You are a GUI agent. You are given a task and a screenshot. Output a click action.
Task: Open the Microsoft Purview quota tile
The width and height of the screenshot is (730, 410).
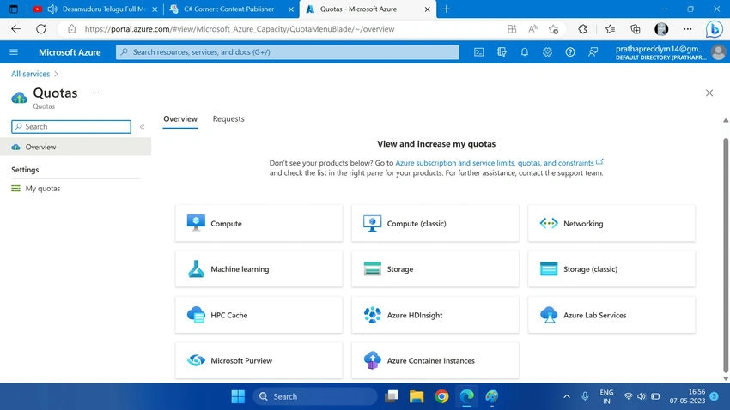click(259, 360)
